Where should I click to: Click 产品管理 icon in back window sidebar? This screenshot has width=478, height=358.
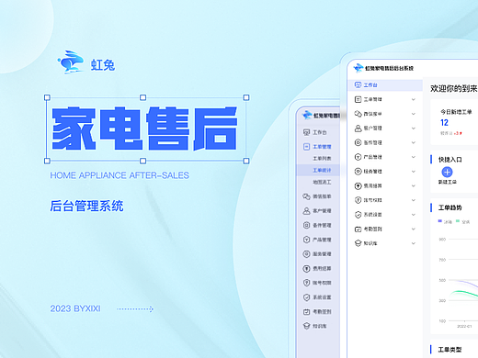tap(306, 240)
